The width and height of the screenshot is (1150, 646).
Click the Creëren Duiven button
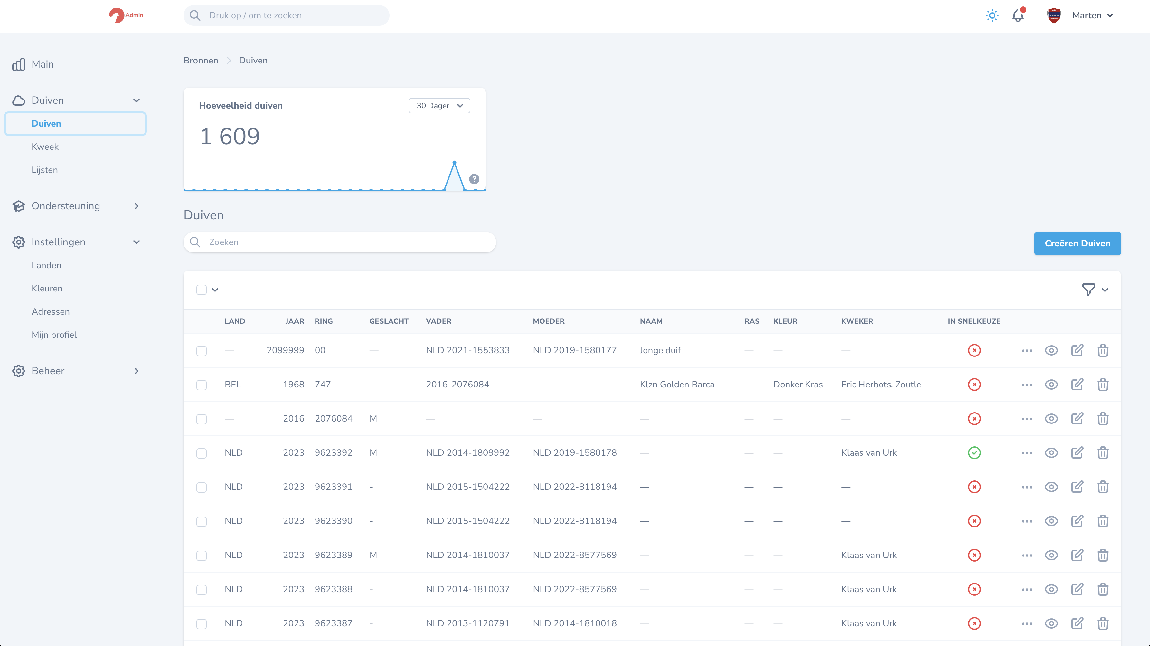pos(1077,243)
